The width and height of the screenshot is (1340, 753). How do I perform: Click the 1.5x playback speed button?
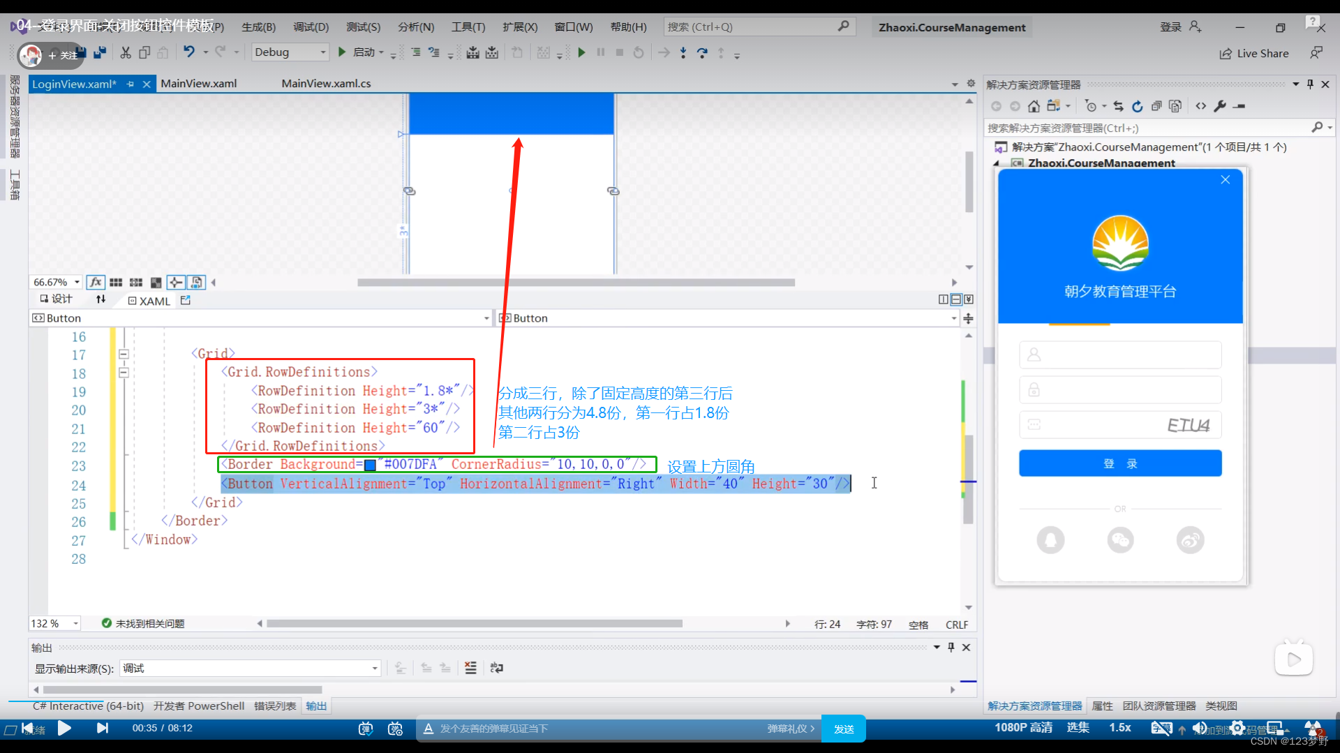click(1120, 727)
